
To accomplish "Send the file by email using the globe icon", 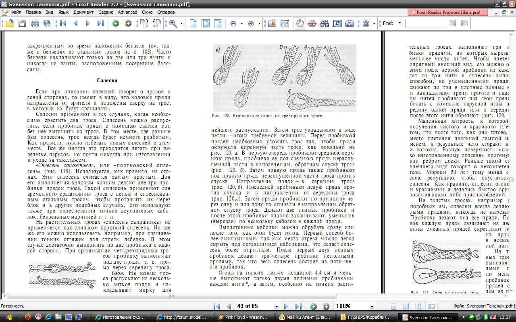I will pyautogui.click(x=48, y=24).
